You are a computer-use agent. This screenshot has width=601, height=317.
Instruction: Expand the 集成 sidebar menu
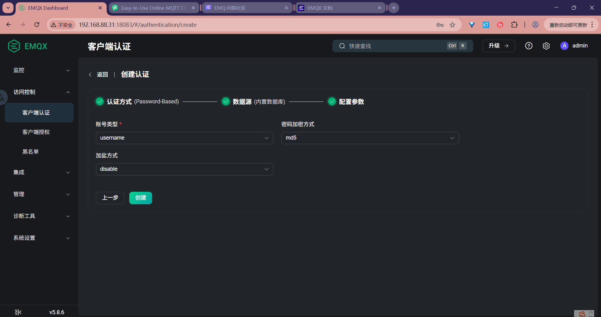[x=39, y=172]
